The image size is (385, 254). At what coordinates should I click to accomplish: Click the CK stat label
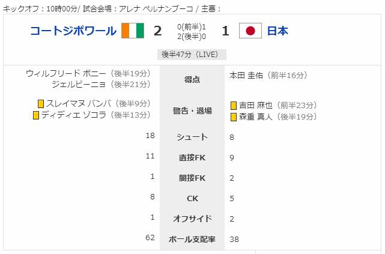coord(192,198)
